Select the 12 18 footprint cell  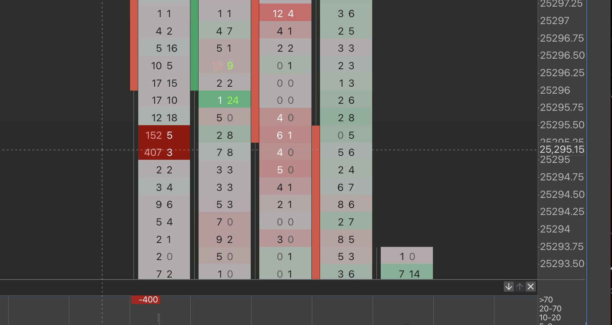[164, 118]
